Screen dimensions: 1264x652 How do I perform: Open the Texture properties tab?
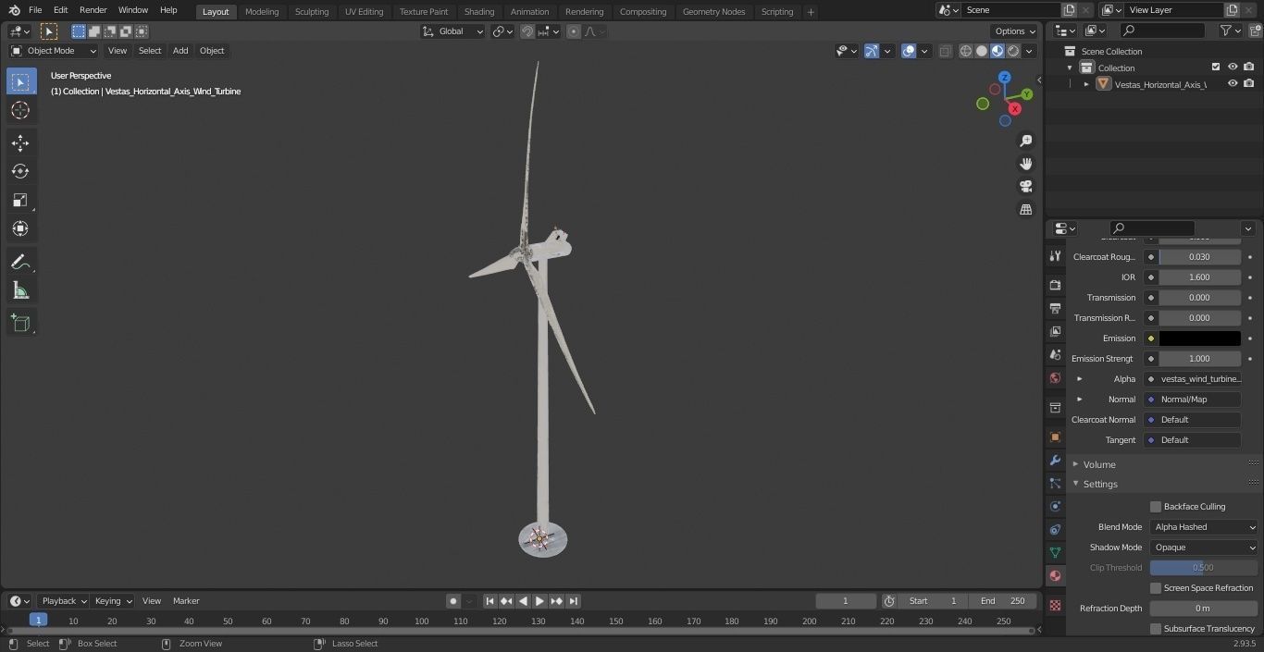[x=1055, y=605]
